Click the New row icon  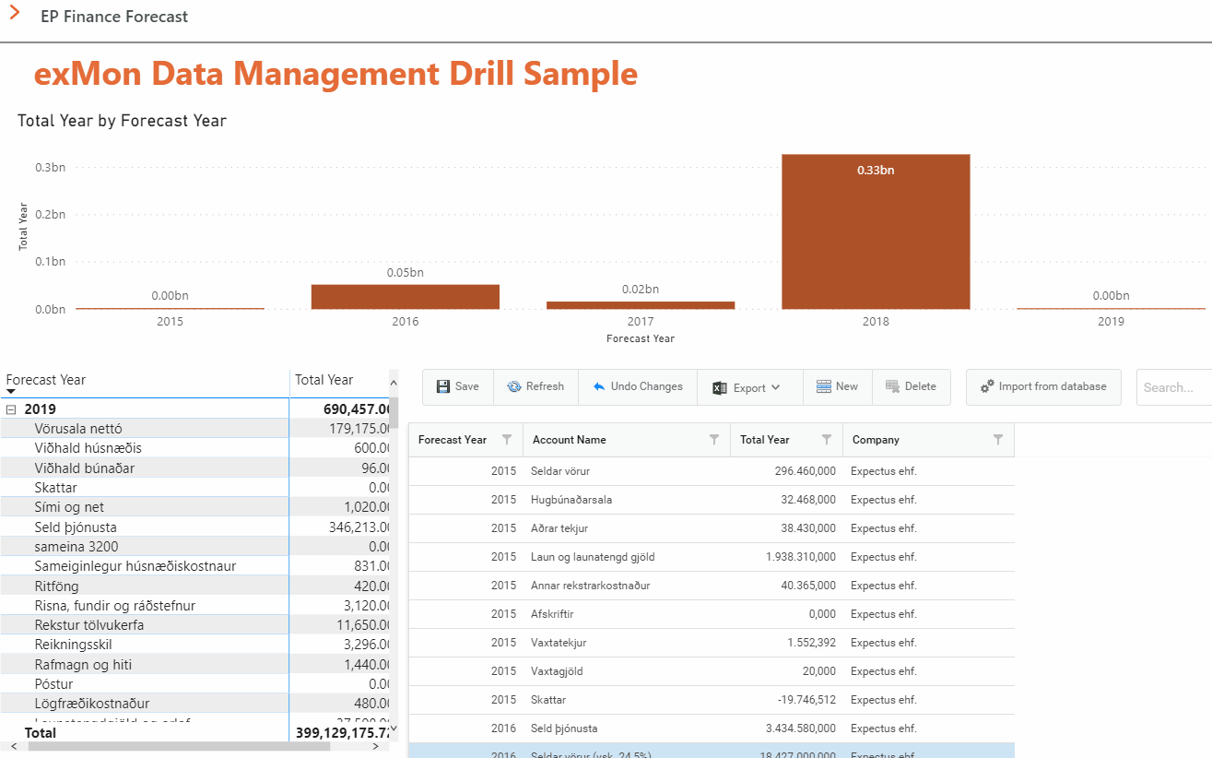[x=824, y=387]
